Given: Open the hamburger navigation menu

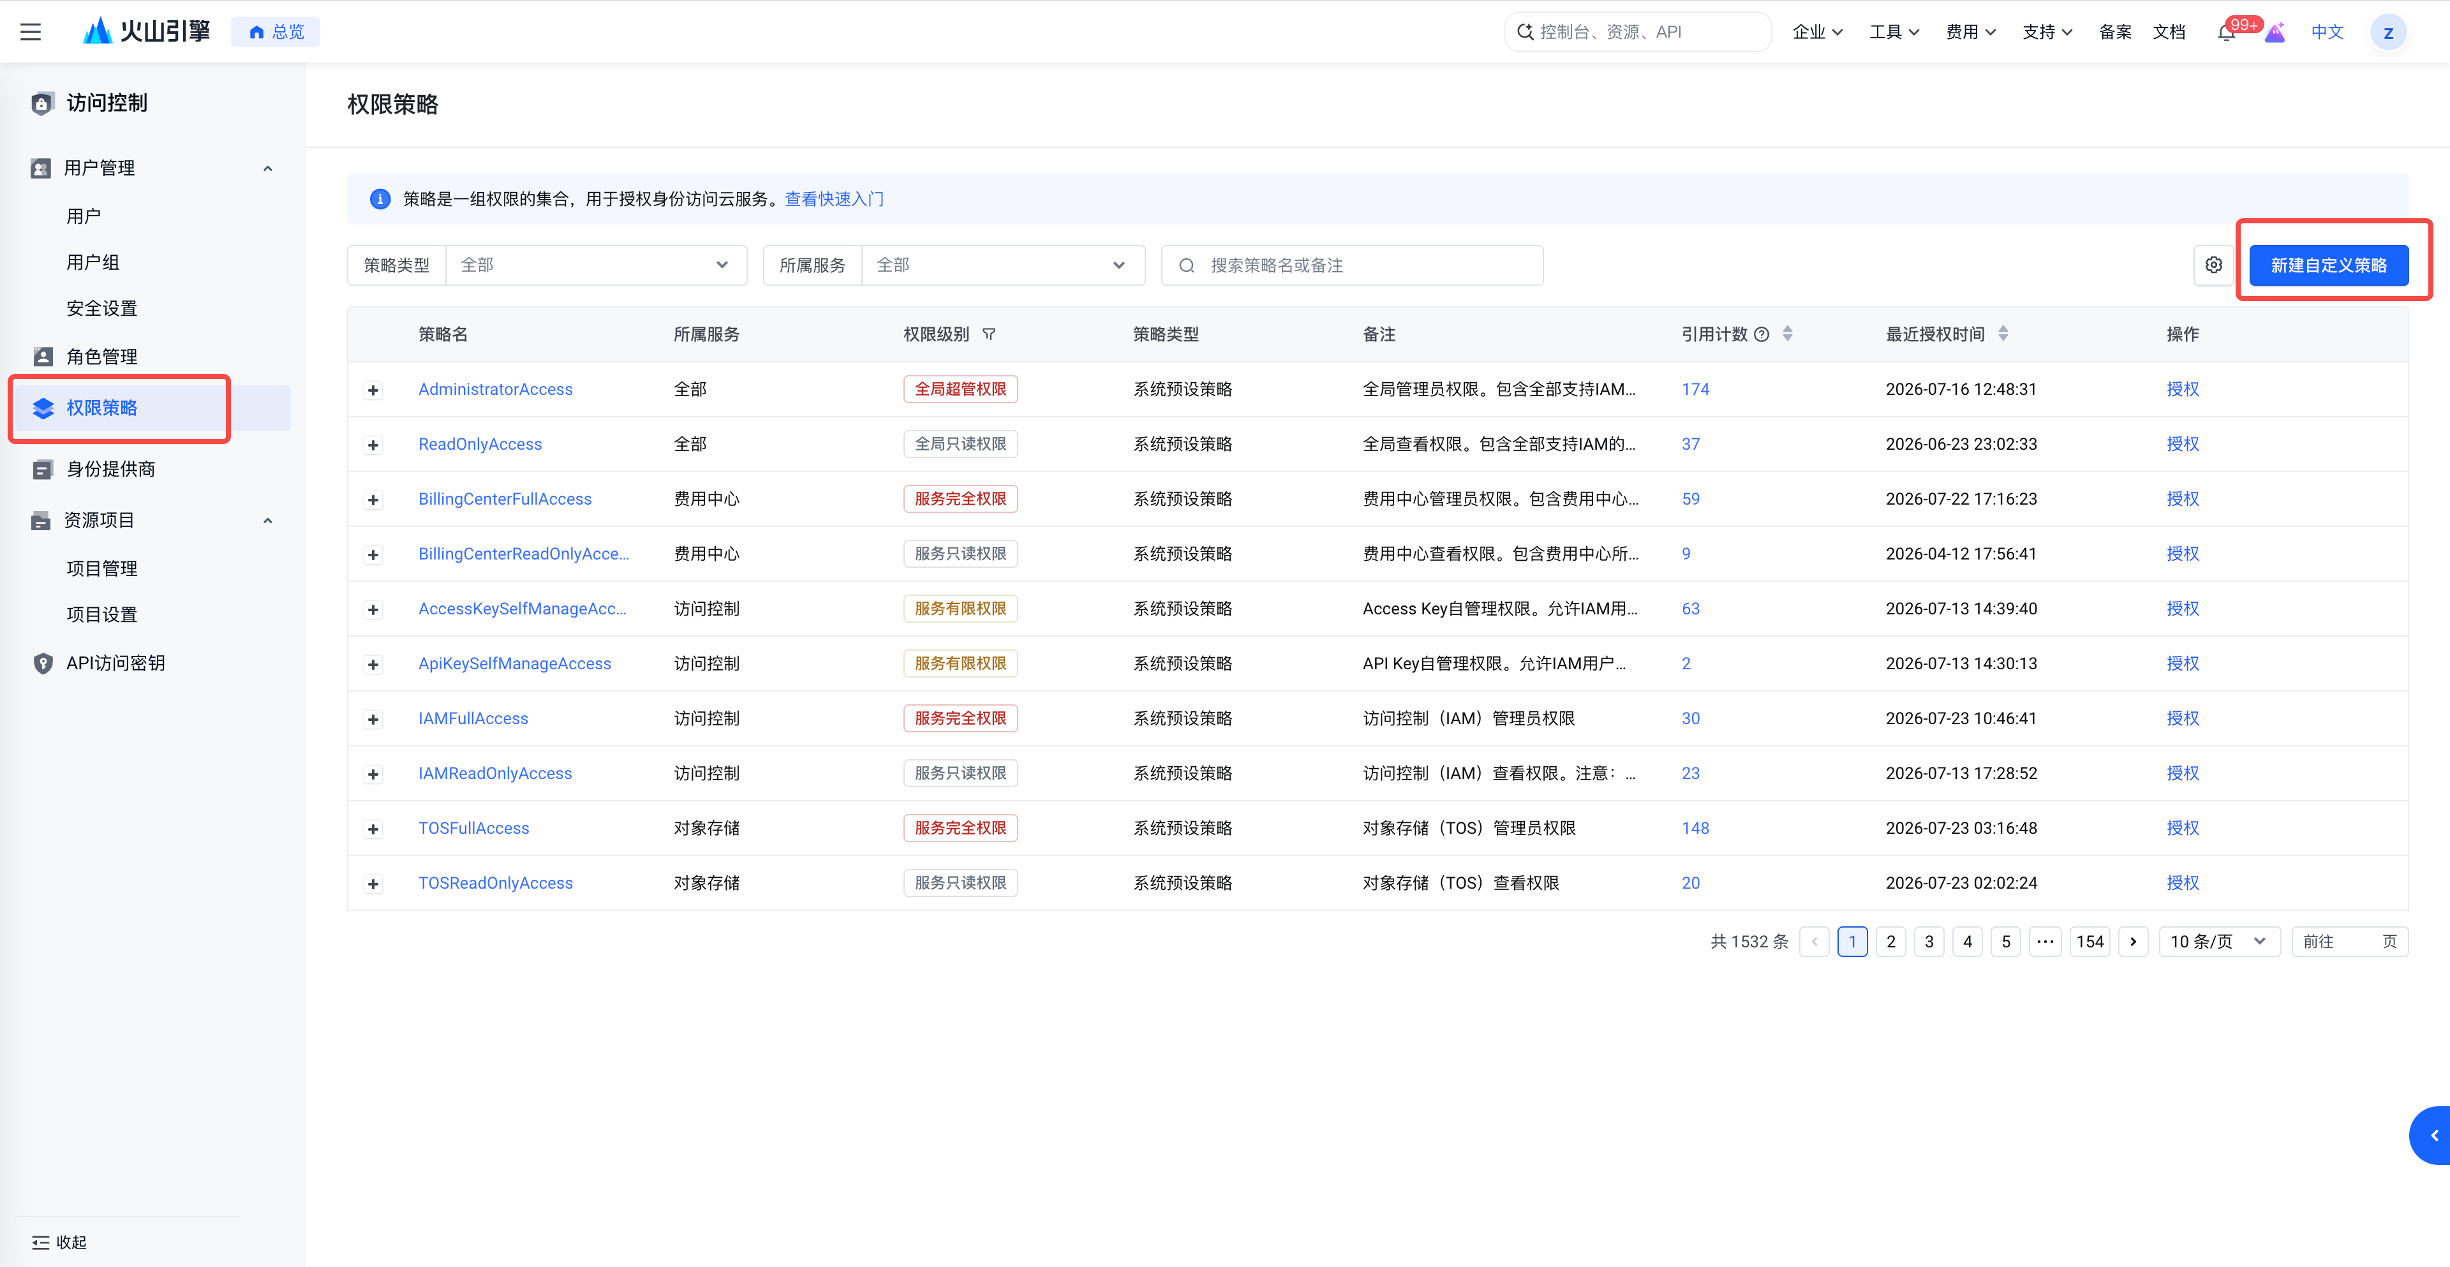Looking at the screenshot, I should click(31, 31).
